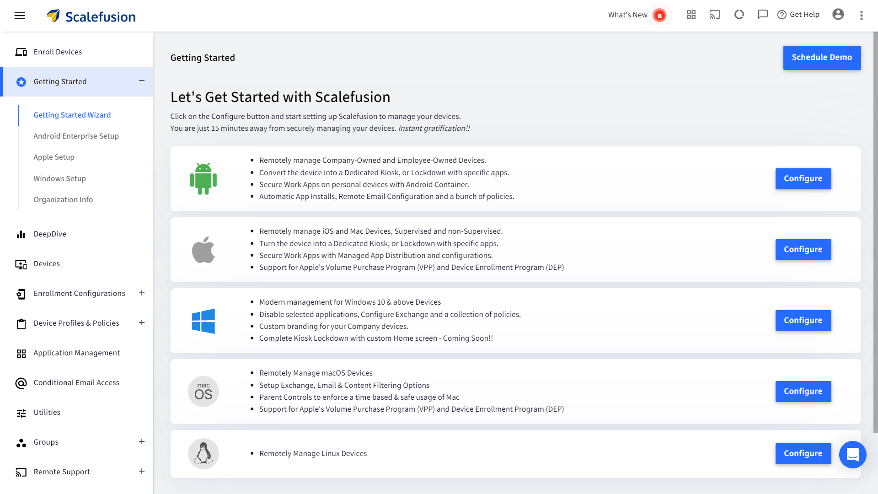Click the Enrollment Configurations icon
The image size is (878, 494).
(21, 294)
